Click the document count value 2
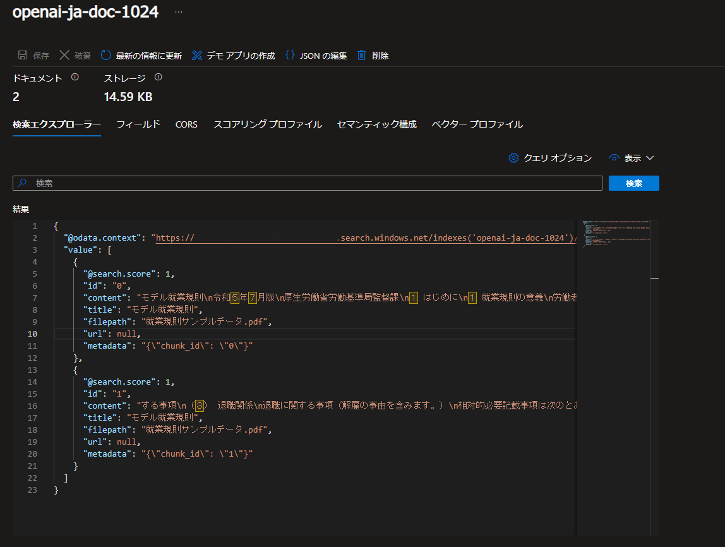The width and height of the screenshot is (725, 547). click(x=16, y=97)
